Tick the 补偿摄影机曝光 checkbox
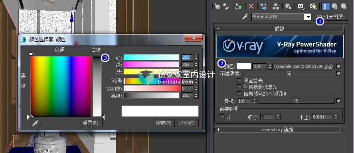Screen dimensions: 354x153 click(x=239, y=87)
